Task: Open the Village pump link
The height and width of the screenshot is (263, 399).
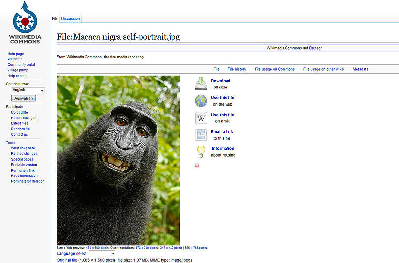Action: pos(18,70)
